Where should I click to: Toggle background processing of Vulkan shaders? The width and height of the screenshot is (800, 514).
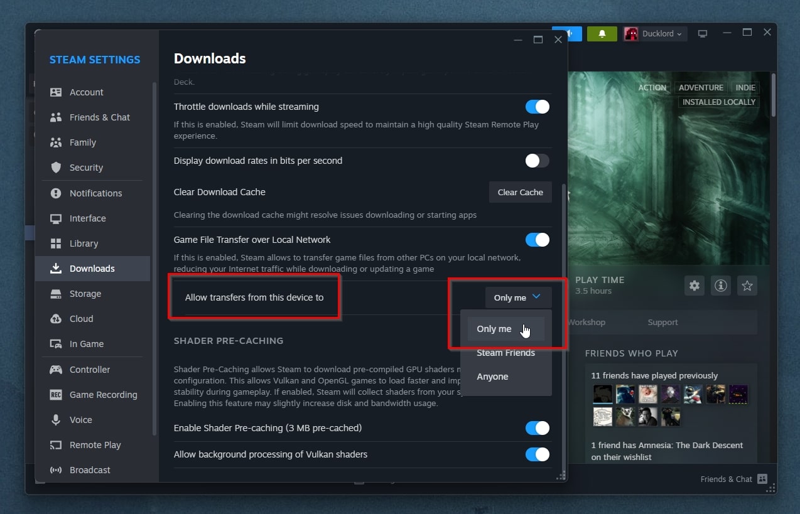point(538,454)
